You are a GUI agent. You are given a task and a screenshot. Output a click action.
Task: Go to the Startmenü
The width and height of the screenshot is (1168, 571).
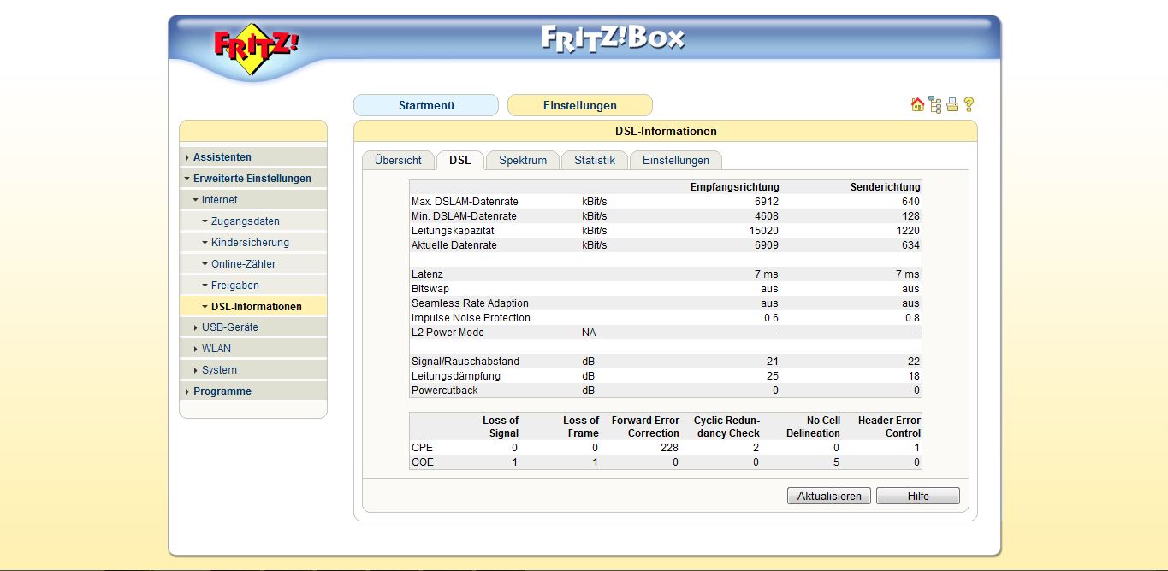[426, 105]
